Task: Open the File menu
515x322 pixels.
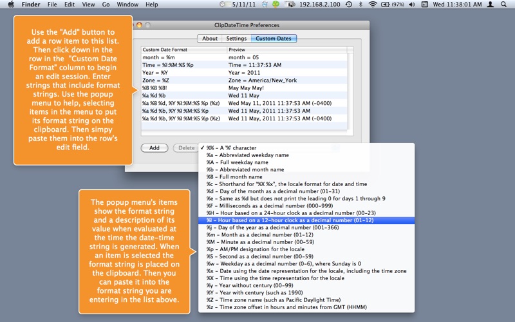Action: (52, 5)
